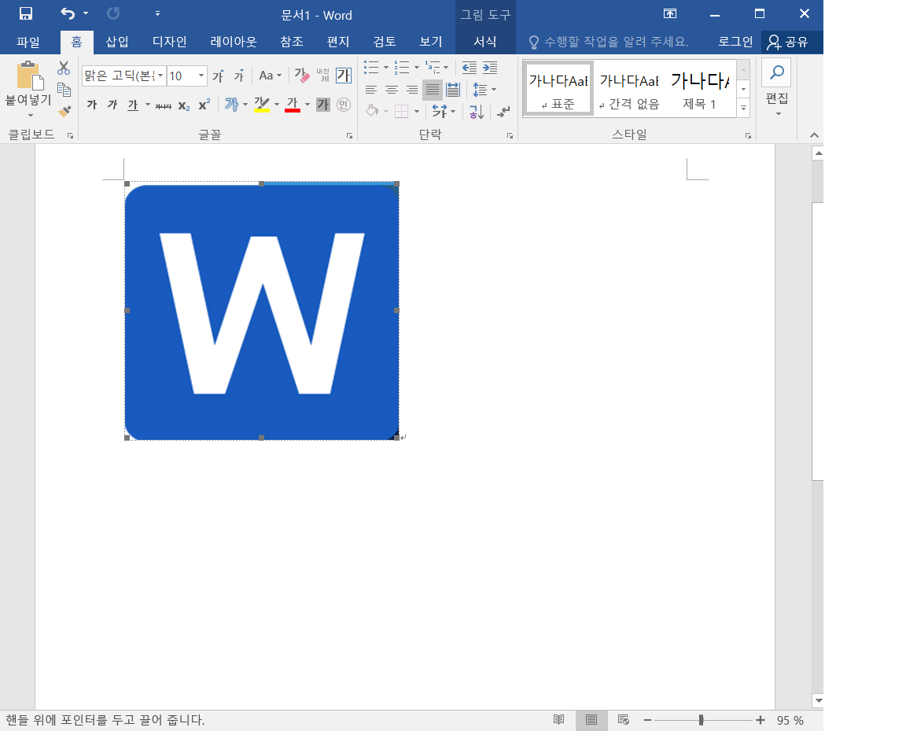Toggle strikethrough formatting
The width and height of the screenshot is (906, 731).
[x=163, y=105]
